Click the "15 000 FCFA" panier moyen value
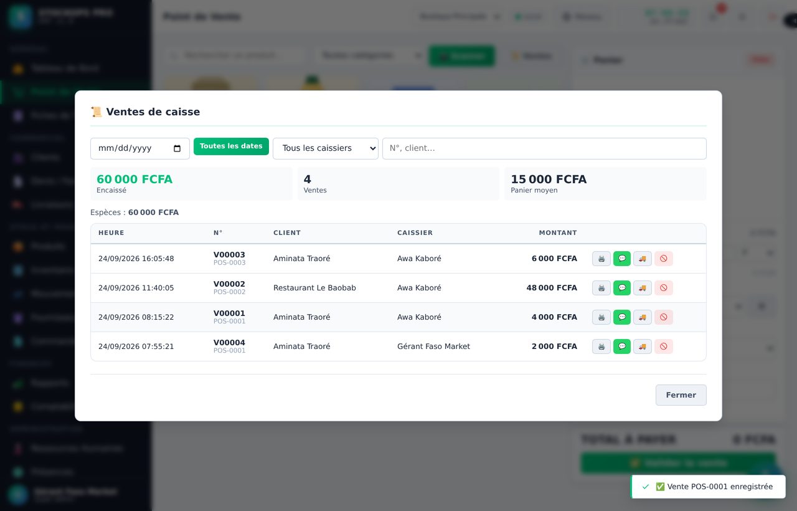The width and height of the screenshot is (797, 511). 549,179
